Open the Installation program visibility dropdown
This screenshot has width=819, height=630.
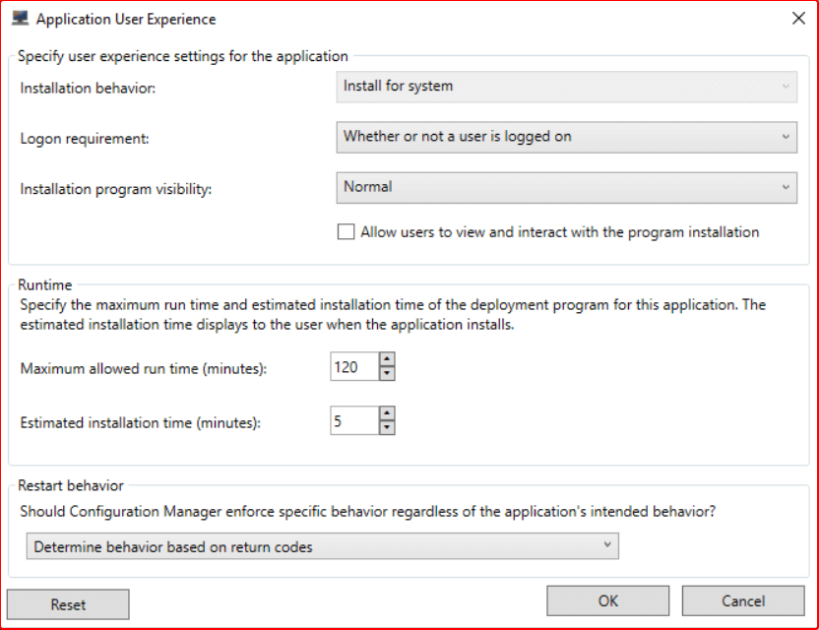pyautogui.click(x=566, y=188)
